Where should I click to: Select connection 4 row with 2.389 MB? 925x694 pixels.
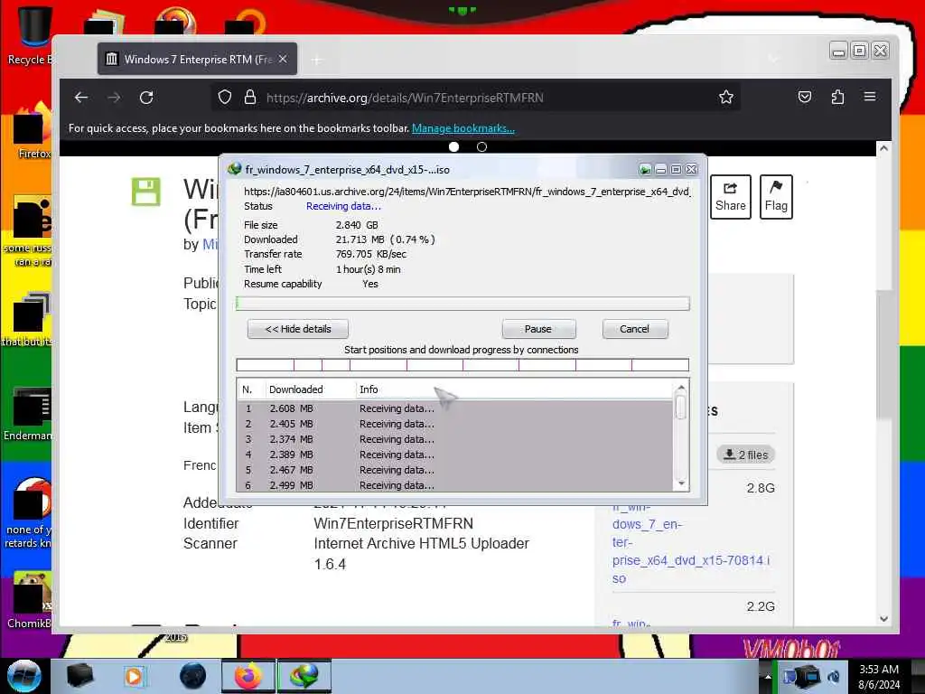pyautogui.click(x=455, y=455)
